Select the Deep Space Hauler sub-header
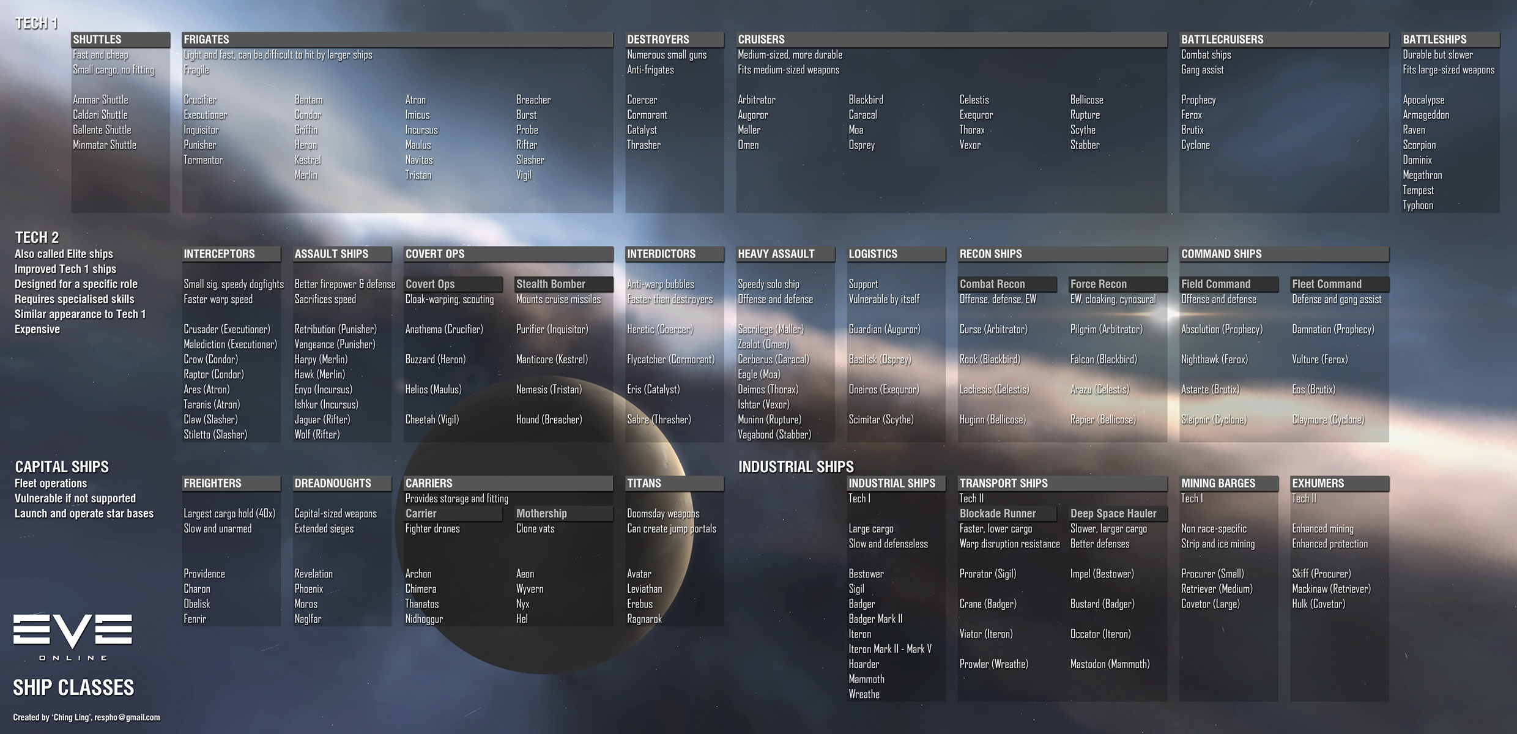Viewport: 1517px width, 734px height. [1113, 514]
